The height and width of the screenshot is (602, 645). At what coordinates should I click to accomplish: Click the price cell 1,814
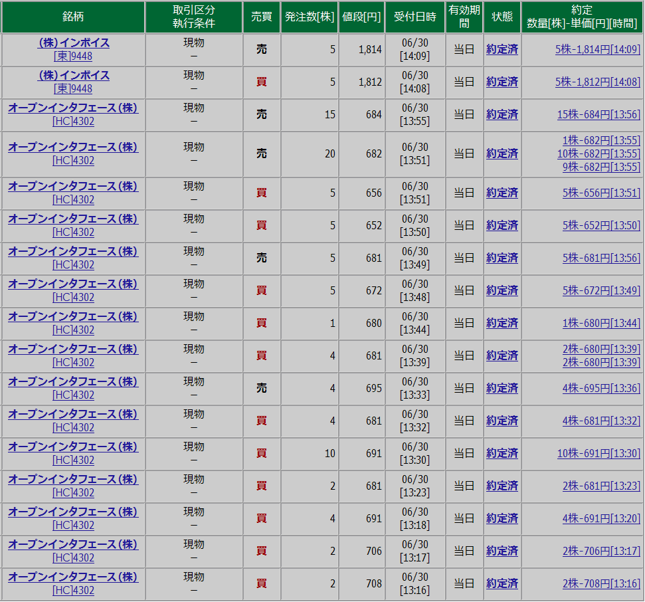tap(361, 49)
